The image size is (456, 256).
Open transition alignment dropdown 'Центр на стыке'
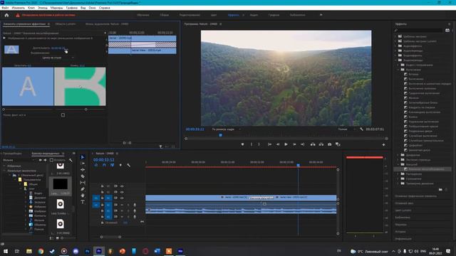click(58, 58)
